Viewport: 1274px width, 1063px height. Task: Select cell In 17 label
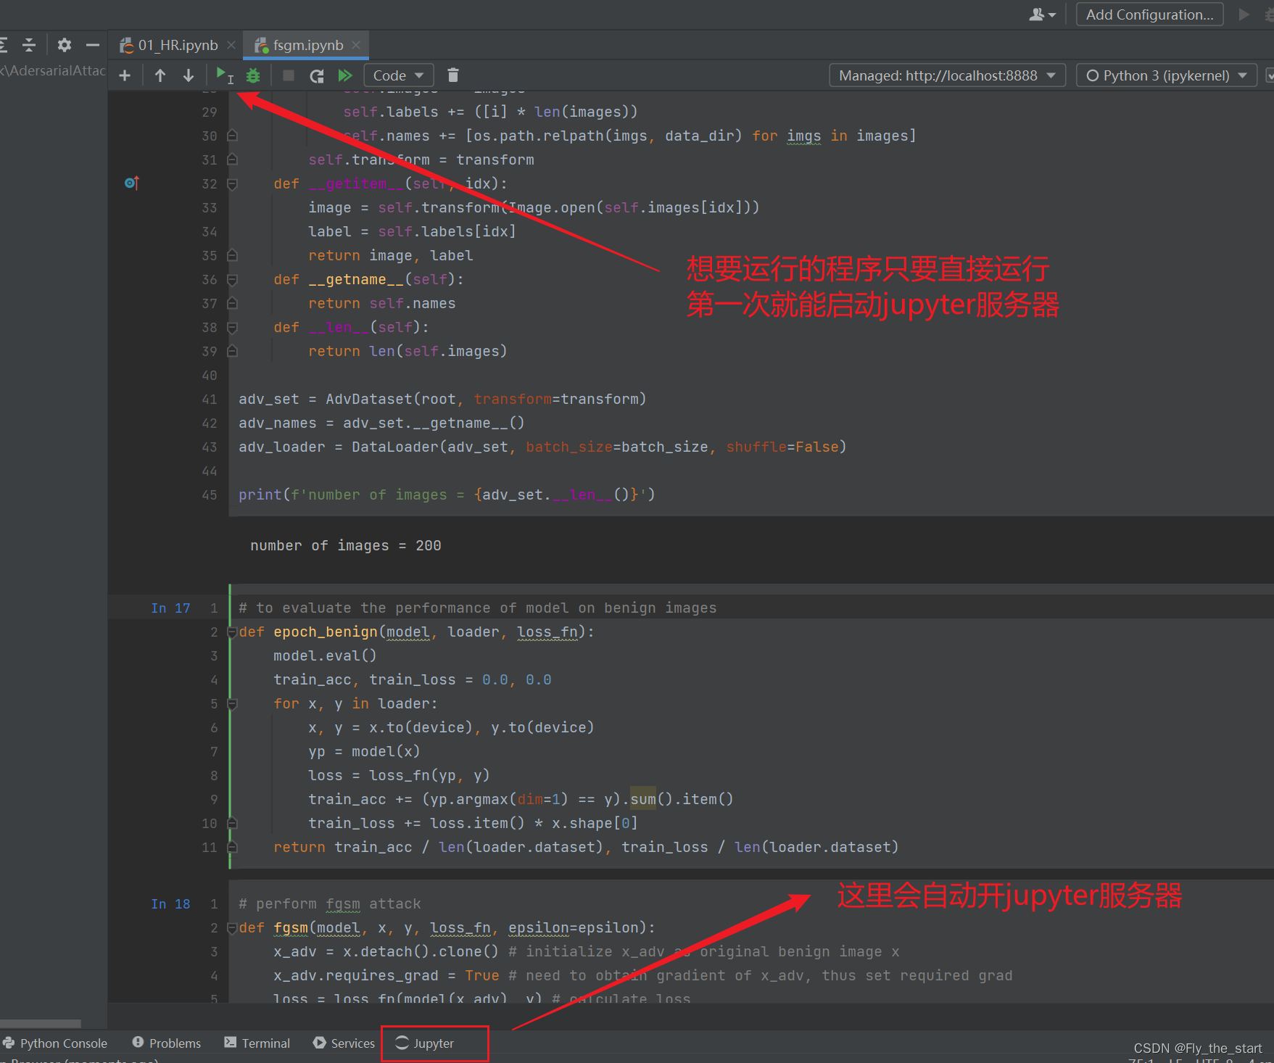(170, 608)
